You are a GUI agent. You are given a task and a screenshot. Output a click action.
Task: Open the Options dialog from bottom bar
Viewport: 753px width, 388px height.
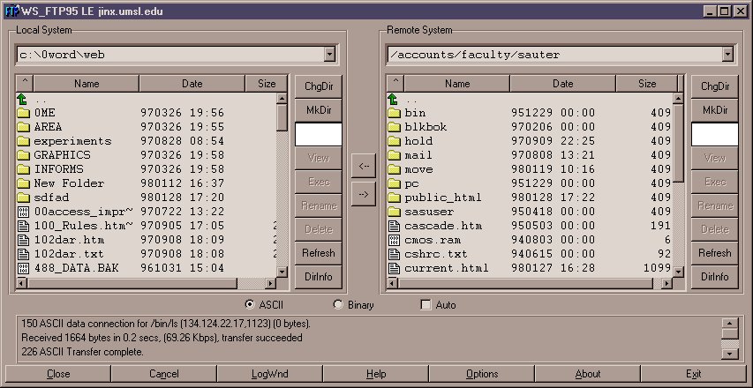pos(482,374)
